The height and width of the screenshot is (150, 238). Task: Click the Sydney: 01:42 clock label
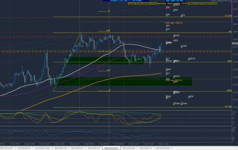coord(209,3)
